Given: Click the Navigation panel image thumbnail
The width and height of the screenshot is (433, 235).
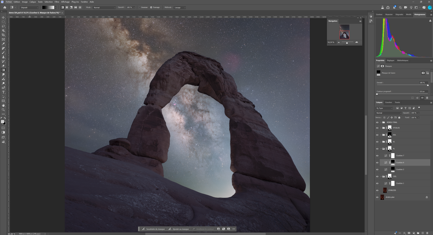Looking at the screenshot, I should [x=345, y=32].
